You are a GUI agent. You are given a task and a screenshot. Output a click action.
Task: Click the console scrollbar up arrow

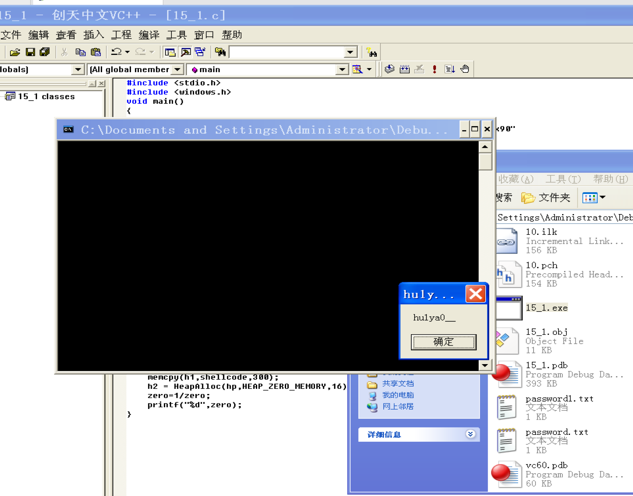pos(485,147)
